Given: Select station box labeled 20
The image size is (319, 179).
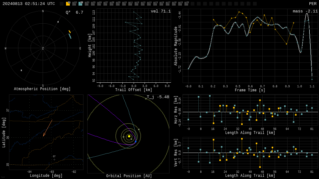Looking at the screenshot, I should (186, 4).
